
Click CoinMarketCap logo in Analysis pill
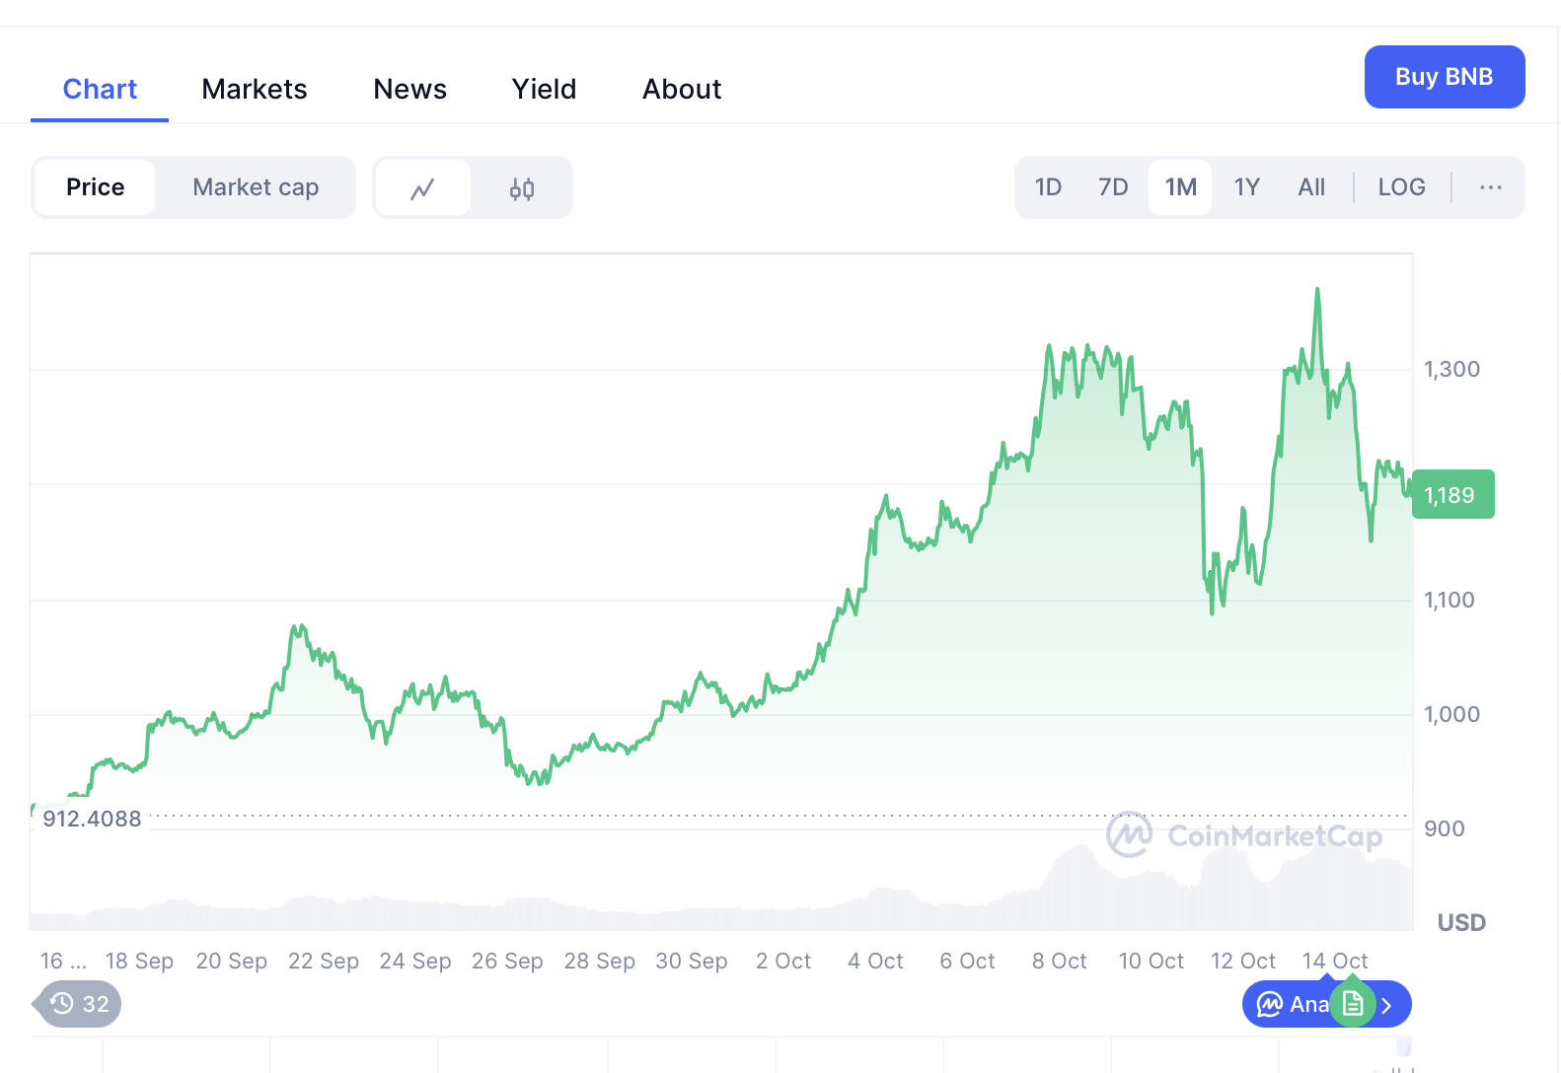click(1269, 1004)
